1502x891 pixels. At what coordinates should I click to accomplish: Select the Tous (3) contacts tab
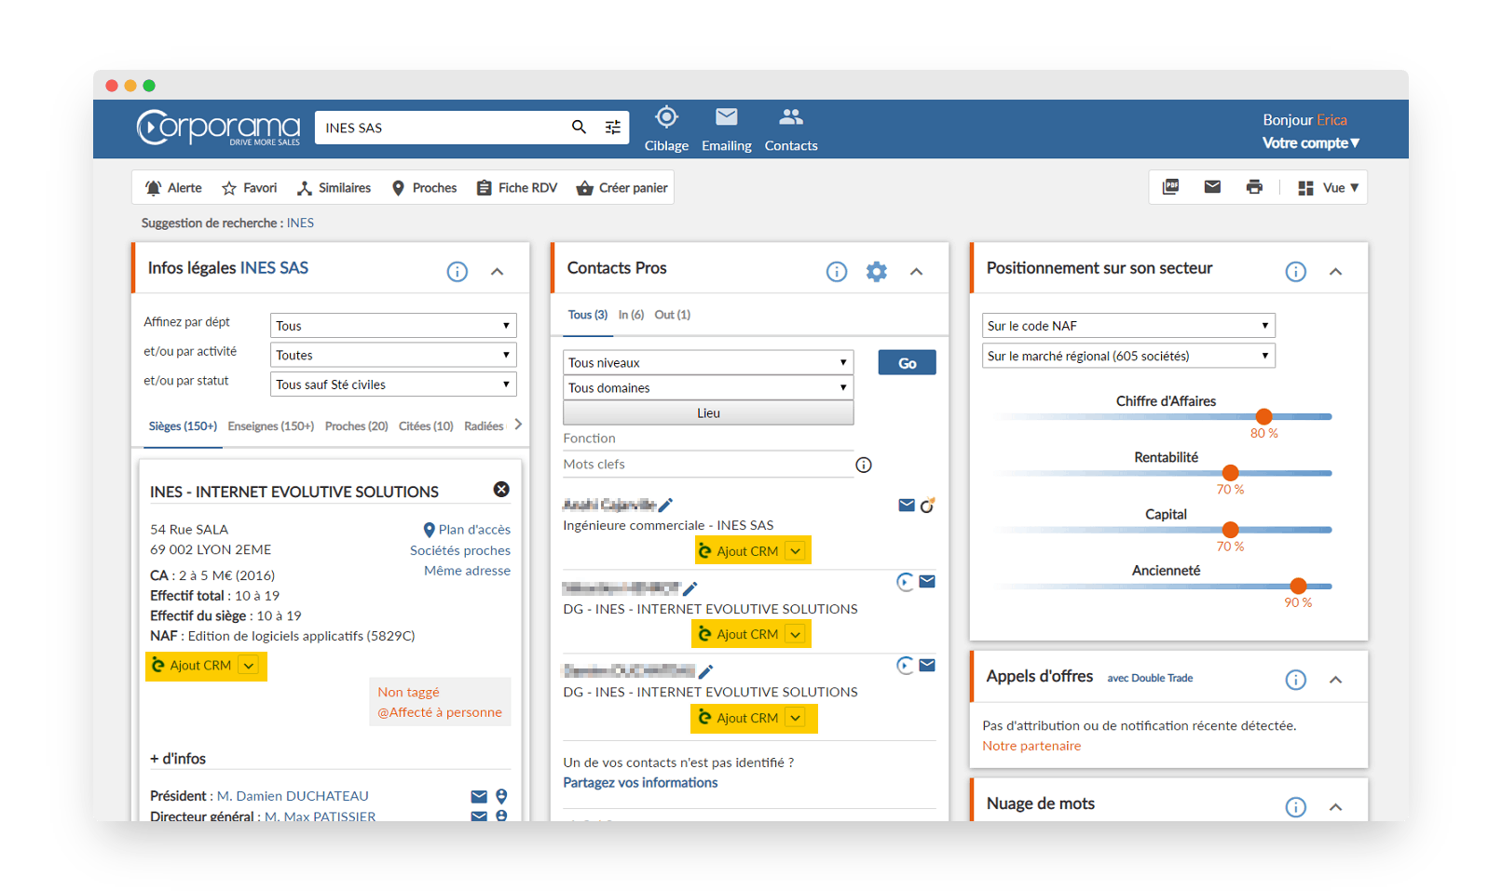pos(588,315)
